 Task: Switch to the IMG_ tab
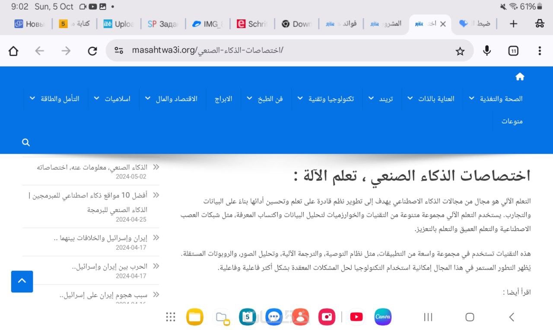pos(207,24)
